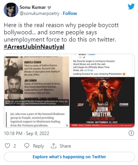Open the @sonukumarpoetry handle
Image resolution: width=138 pixels, height=165 pixels.
pos(40,13)
